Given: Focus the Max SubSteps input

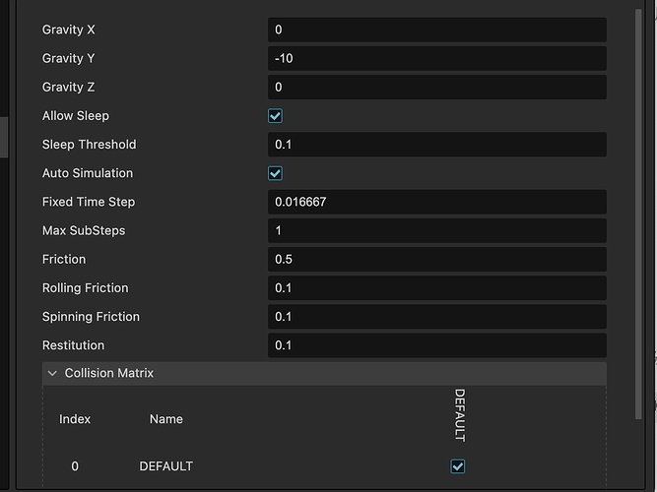Looking at the screenshot, I should pos(436,230).
